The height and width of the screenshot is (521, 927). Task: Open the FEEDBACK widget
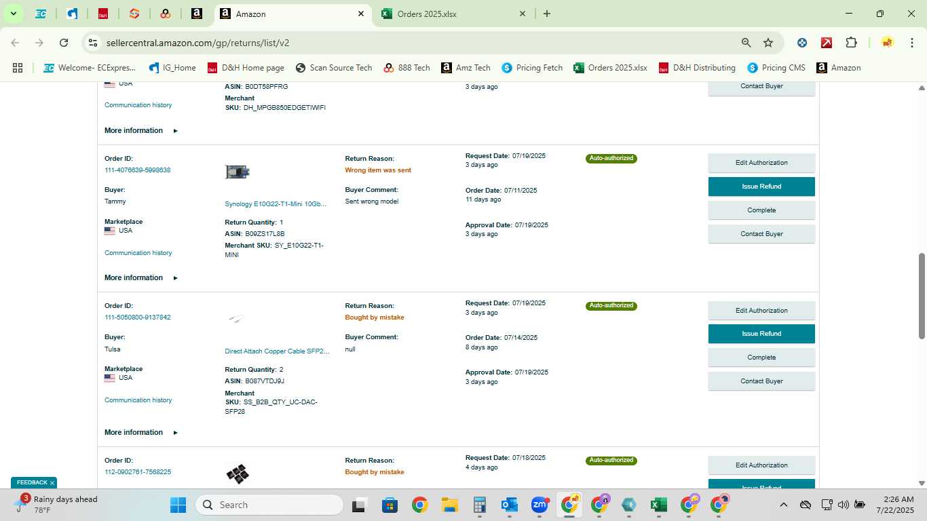31,483
